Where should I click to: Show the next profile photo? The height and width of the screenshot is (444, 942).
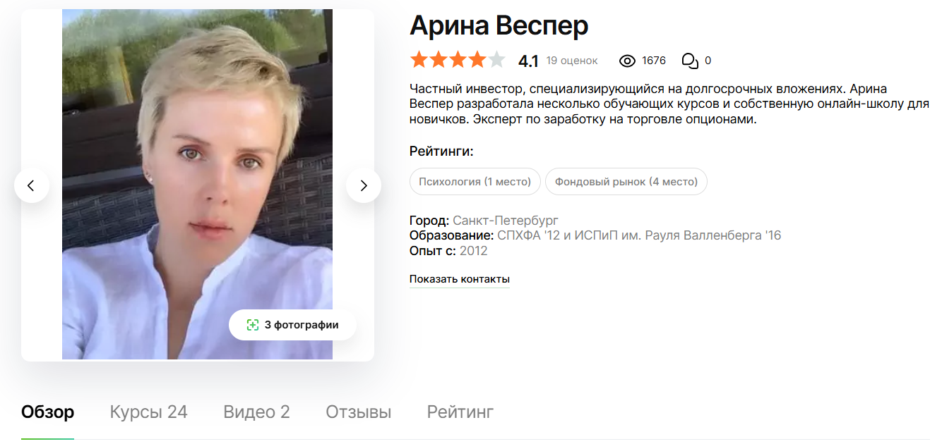[364, 185]
